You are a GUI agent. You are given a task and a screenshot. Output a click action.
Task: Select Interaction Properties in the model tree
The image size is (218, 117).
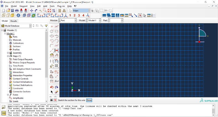(x=23, y=75)
